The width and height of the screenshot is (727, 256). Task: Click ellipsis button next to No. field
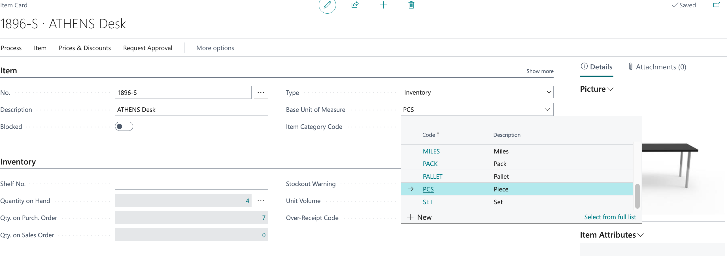click(x=261, y=93)
